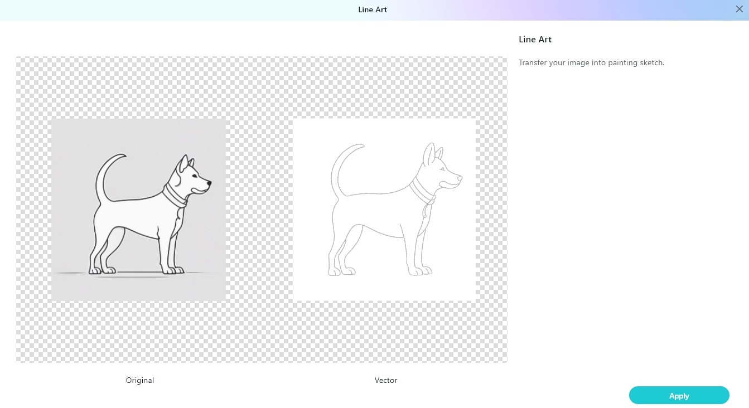
Task: Click the Line Art title in top bar
Action: point(373,10)
